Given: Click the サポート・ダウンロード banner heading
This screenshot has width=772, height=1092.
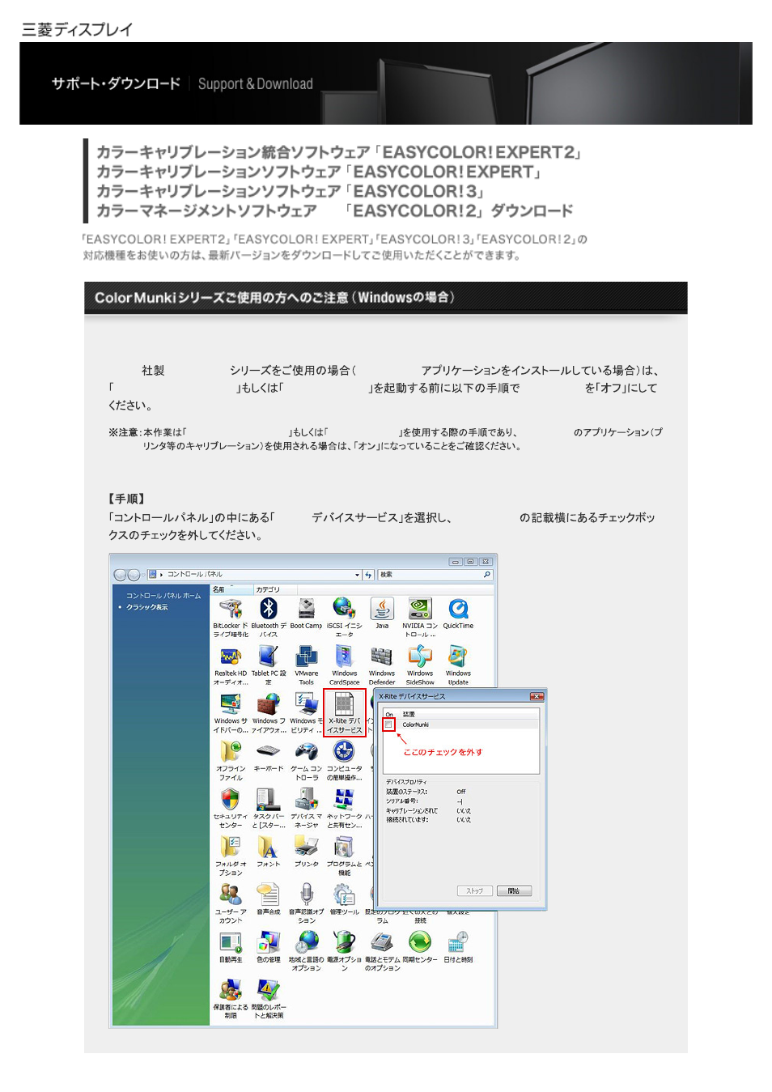Looking at the screenshot, I should (117, 83).
